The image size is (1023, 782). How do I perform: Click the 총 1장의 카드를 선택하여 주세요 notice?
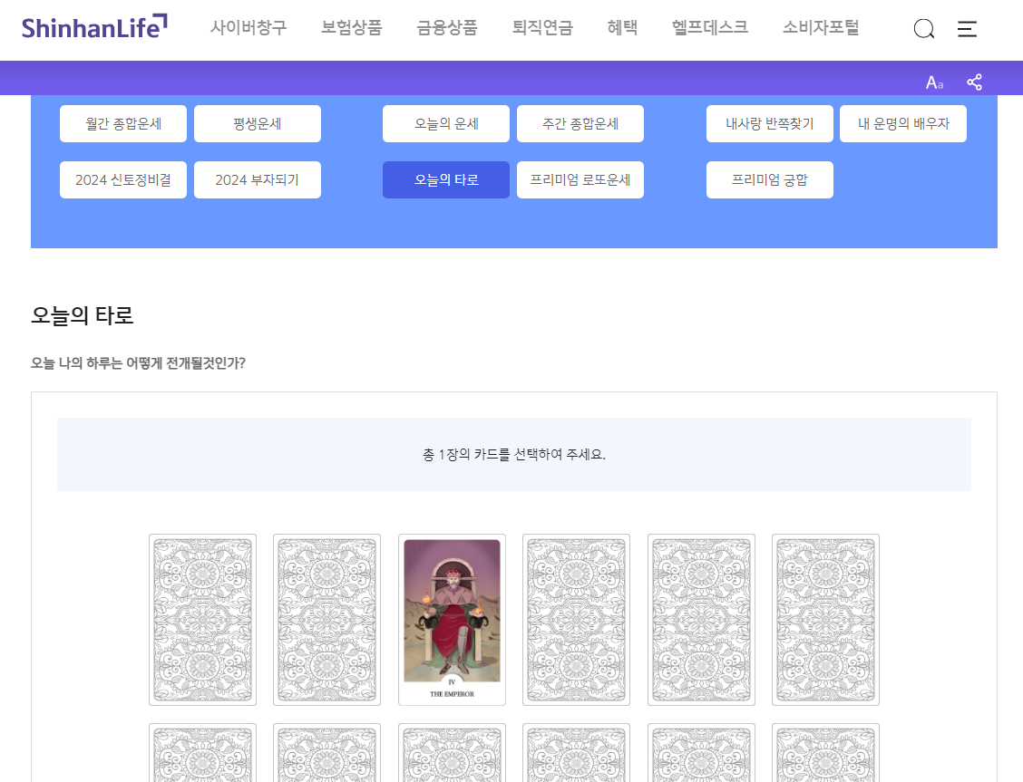(514, 455)
